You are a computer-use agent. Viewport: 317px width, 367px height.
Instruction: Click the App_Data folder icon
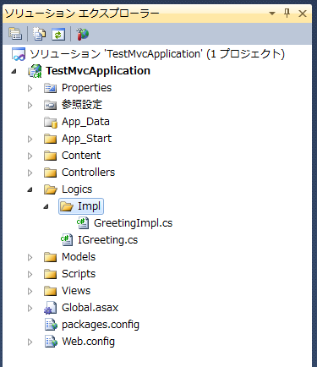click(x=51, y=122)
